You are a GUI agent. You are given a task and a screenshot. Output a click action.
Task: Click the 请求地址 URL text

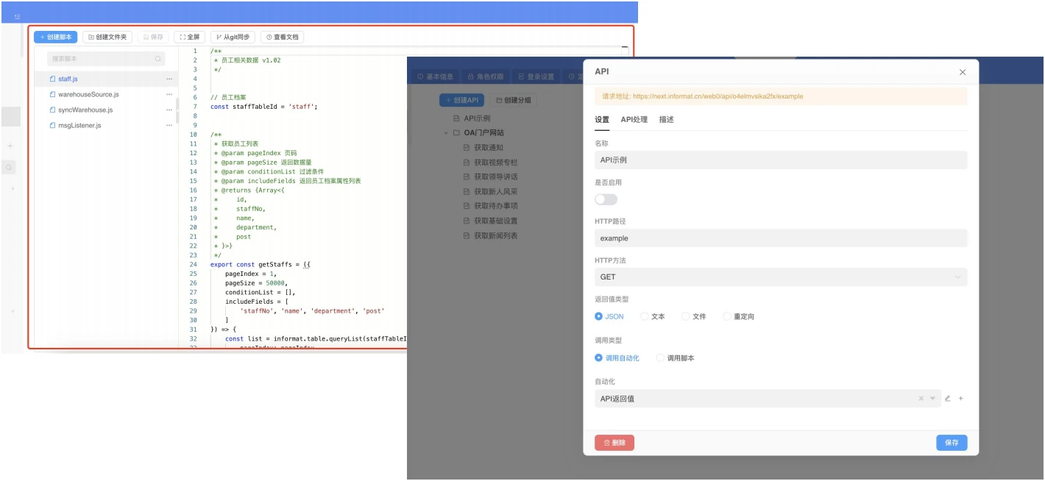tap(703, 96)
